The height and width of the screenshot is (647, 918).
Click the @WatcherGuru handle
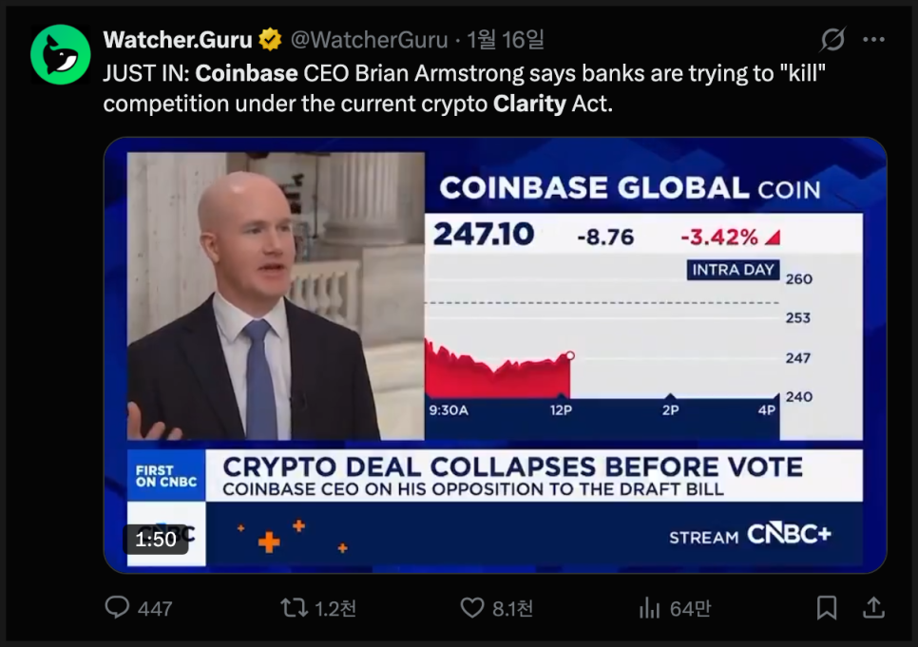click(369, 40)
